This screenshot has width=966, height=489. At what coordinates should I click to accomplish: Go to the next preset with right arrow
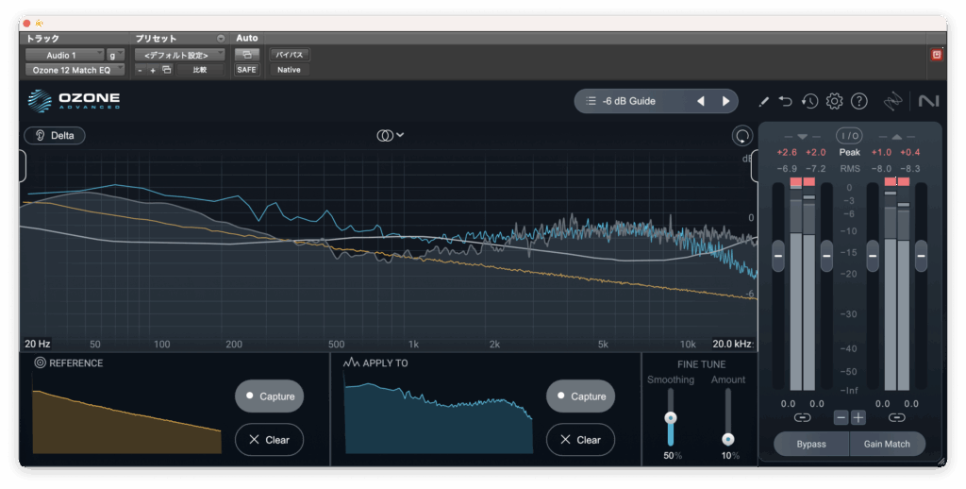(x=725, y=101)
